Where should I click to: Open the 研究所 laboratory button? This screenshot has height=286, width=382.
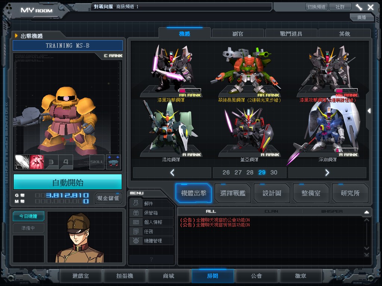tap(350, 193)
